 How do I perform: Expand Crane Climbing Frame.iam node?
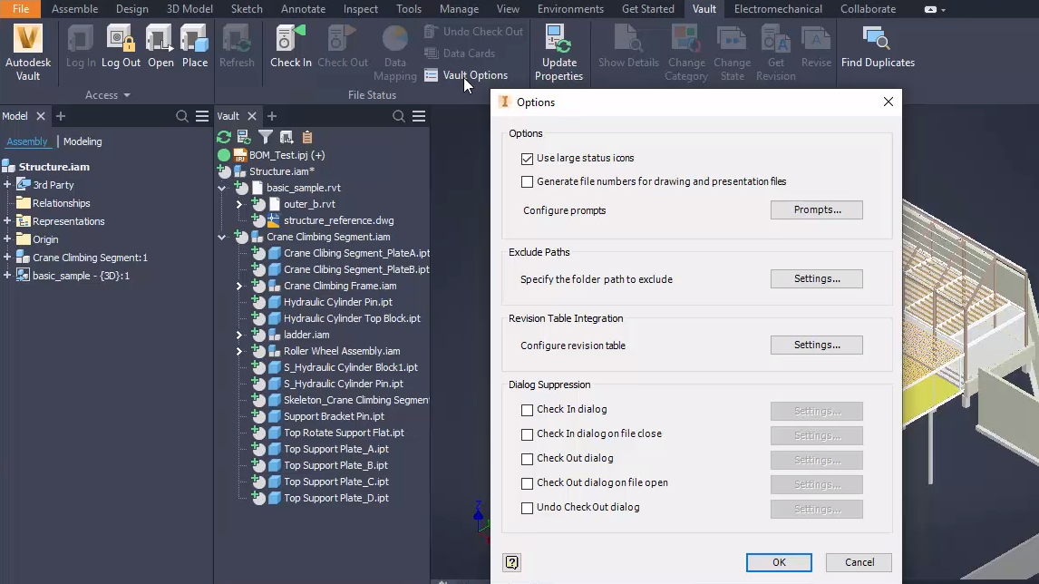pyautogui.click(x=239, y=286)
